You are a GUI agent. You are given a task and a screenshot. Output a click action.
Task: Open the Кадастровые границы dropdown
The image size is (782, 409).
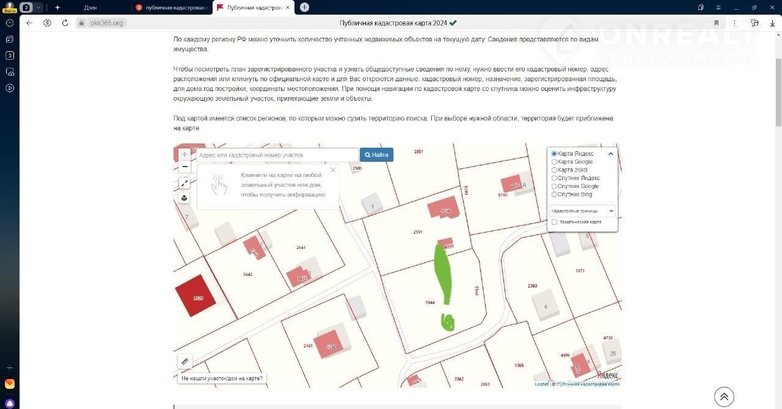coord(582,211)
